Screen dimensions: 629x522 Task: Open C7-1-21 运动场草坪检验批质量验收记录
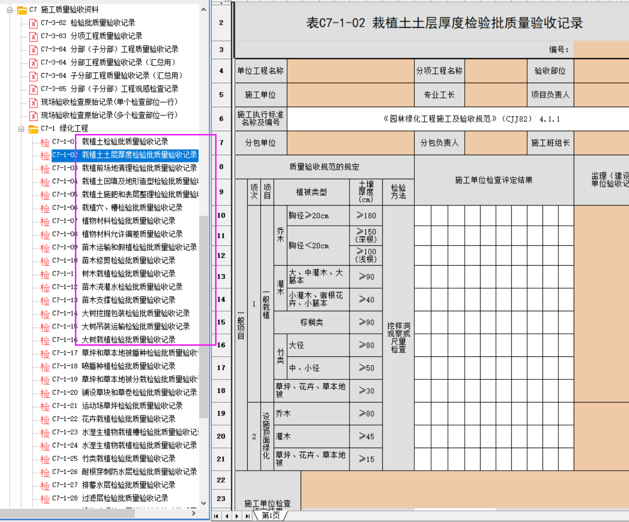118,406
